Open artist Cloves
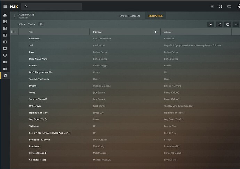 click(96, 72)
